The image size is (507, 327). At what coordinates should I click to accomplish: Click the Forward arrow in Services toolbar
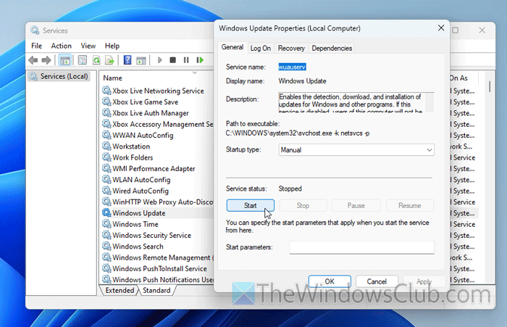click(46, 60)
